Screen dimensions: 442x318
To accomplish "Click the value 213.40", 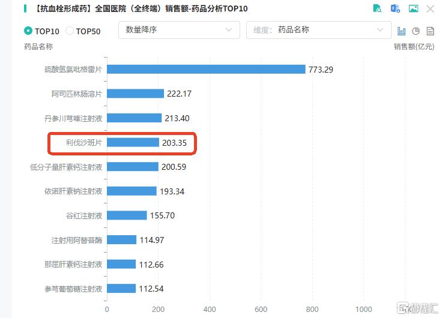I will (x=177, y=118).
